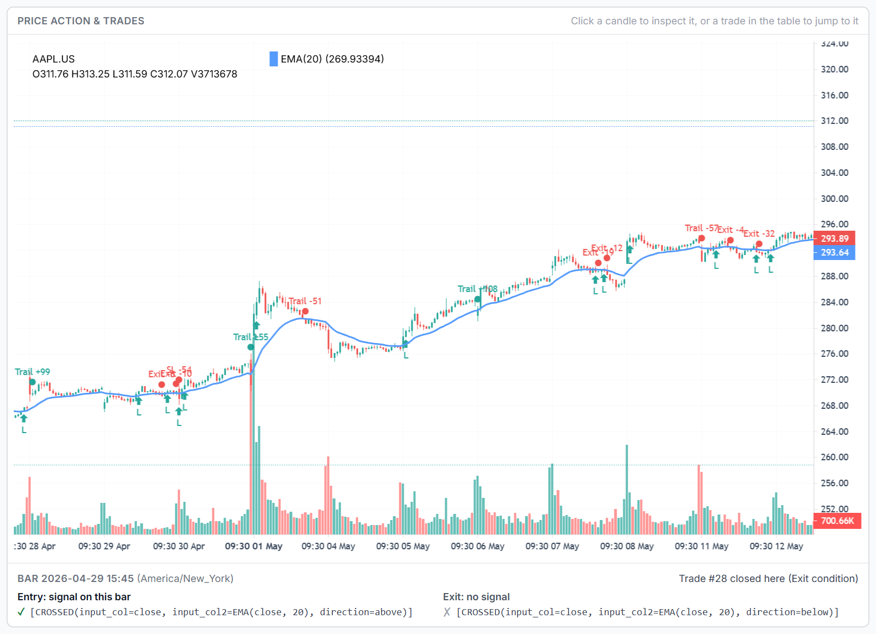
Task: Click the Exit -4 red marker dot
Action: tap(731, 240)
